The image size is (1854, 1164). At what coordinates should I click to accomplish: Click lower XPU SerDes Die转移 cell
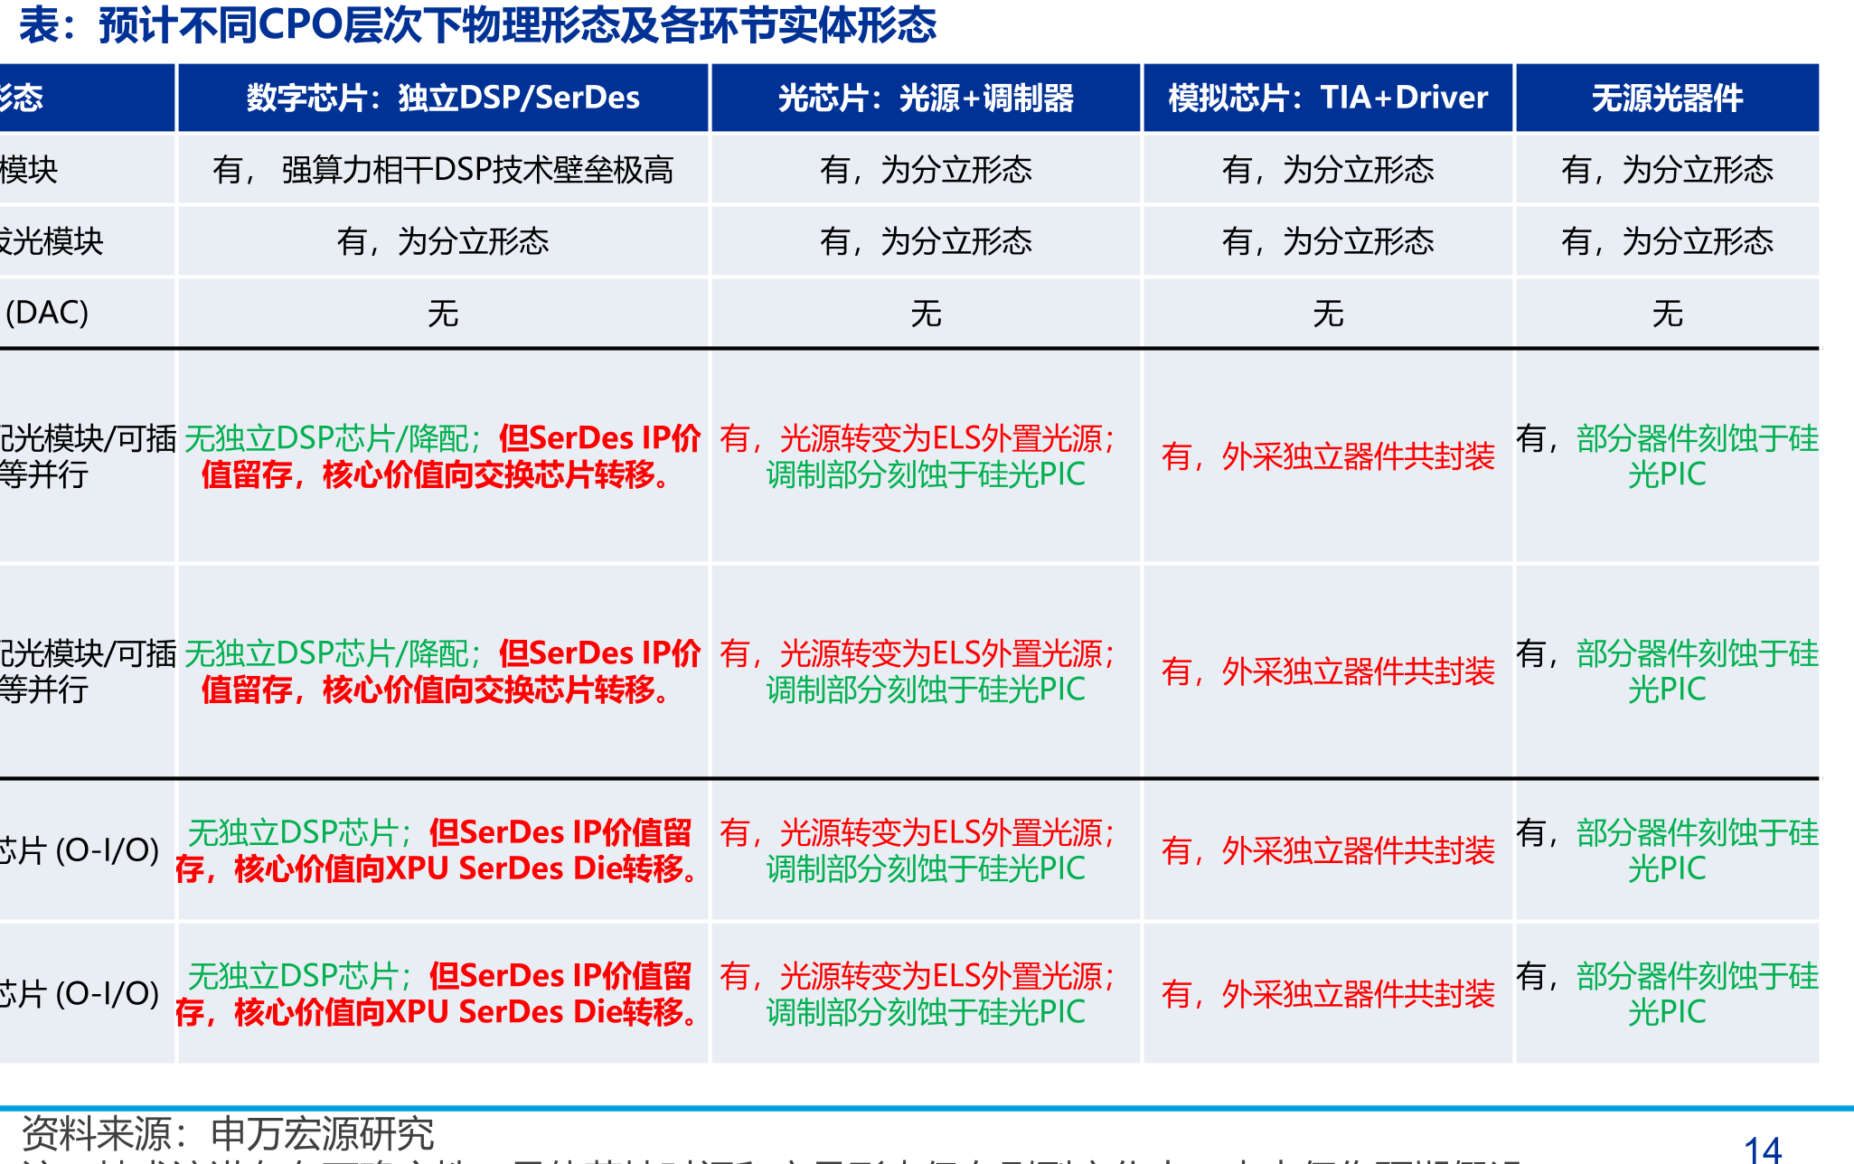click(x=443, y=994)
